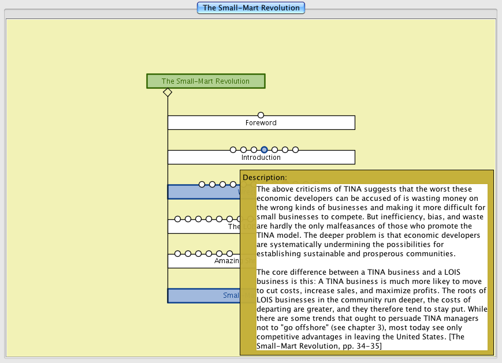
Task: Click the blue 'Small-' chapter bar
Action: point(202,296)
